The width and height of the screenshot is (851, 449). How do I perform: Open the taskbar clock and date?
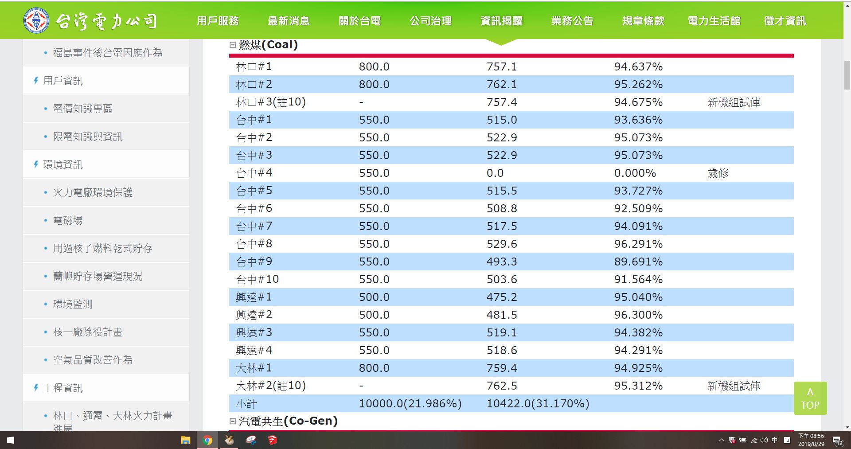point(811,440)
